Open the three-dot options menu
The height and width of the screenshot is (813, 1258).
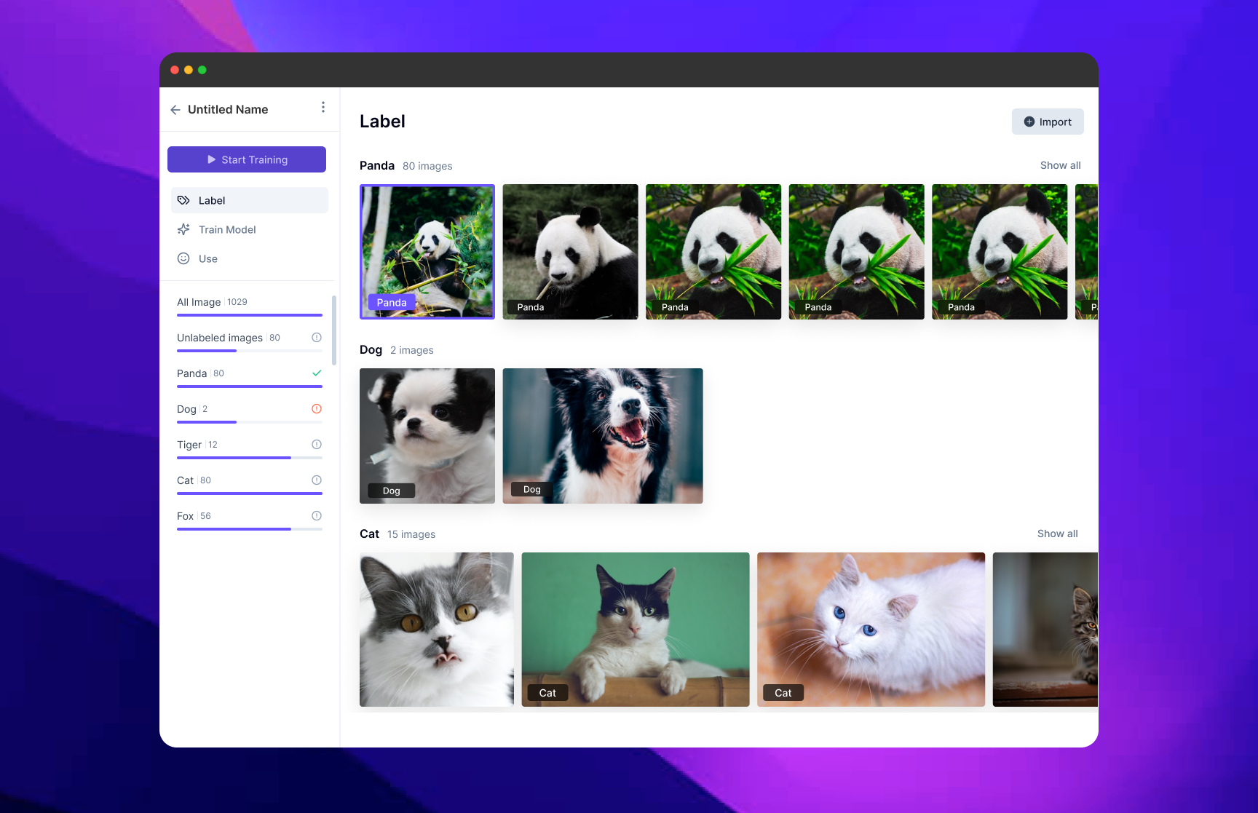[x=323, y=107]
